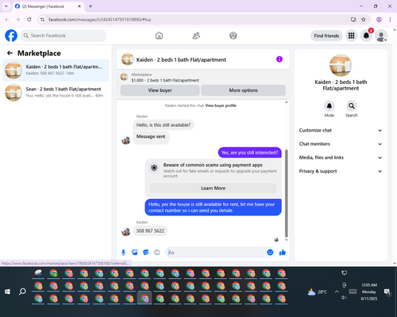Expand Media, files and links section
The width and height of the screenshot is (397, 317).
tap(341, 158)
